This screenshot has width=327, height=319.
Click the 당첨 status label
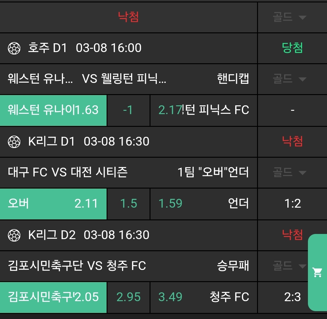pyautogui.click(x=292, y=48)
